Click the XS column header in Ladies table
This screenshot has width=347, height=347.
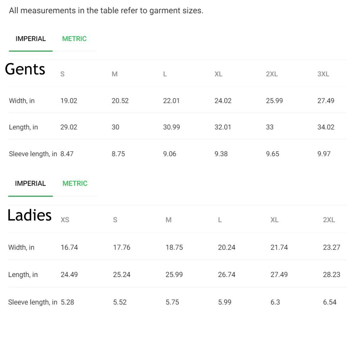tap(65, 220)
